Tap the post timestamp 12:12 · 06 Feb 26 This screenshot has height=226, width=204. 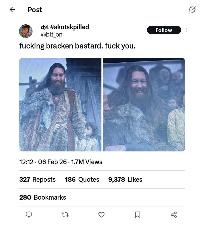pyautogui.click(x=43, y=162)
